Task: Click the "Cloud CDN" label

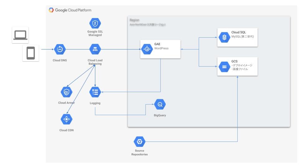Action: pos(66,130)
